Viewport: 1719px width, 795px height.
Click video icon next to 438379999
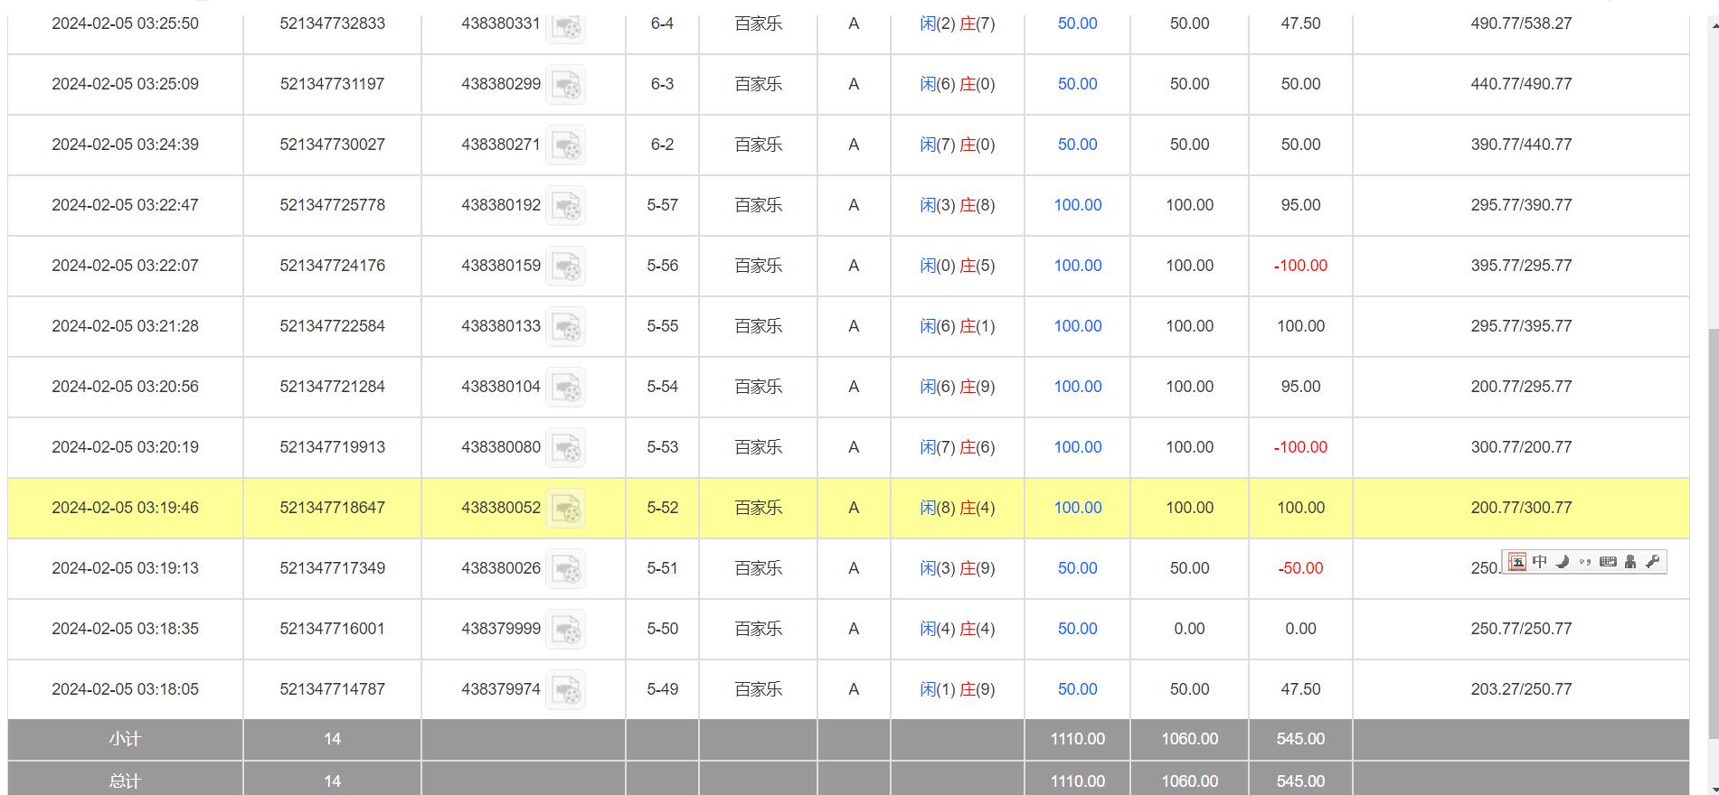(565, 630)
